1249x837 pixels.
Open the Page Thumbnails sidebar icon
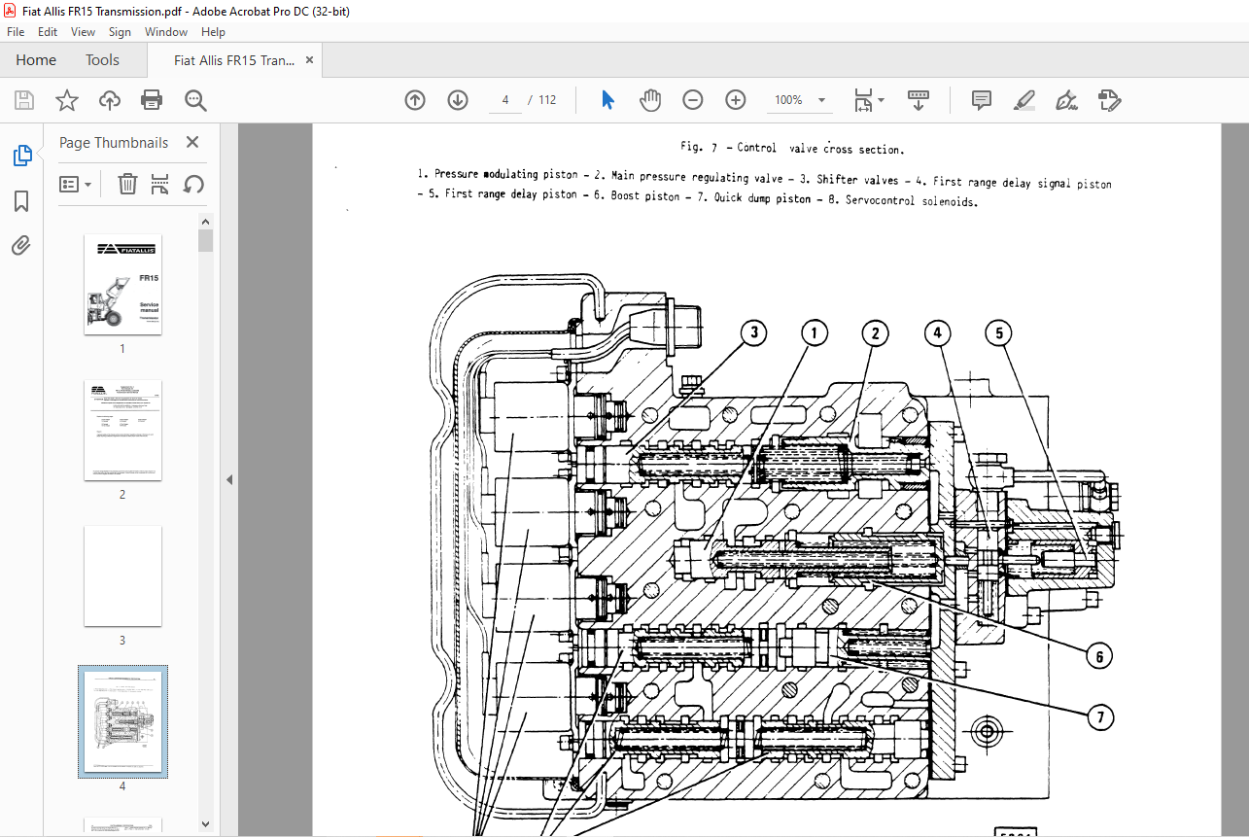21,156
